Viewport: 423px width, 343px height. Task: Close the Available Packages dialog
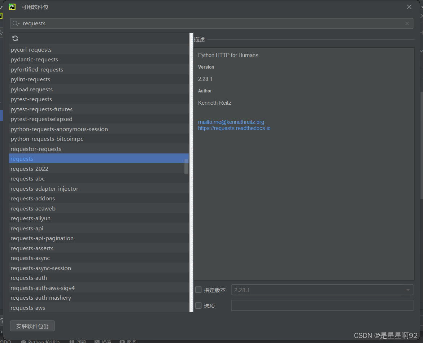tap(409, 7)
